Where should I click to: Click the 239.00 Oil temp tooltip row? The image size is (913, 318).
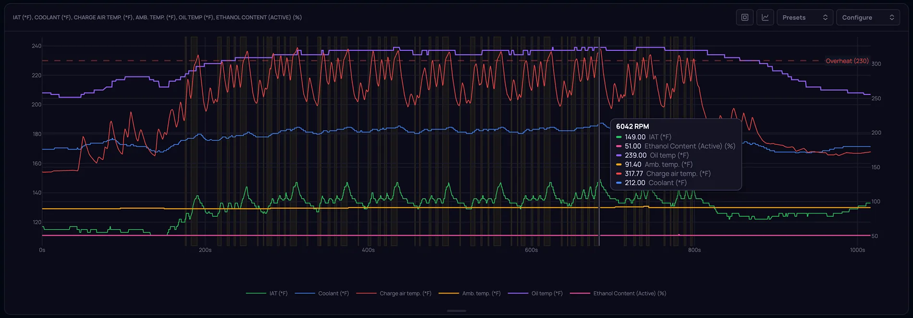click(653, 155)
